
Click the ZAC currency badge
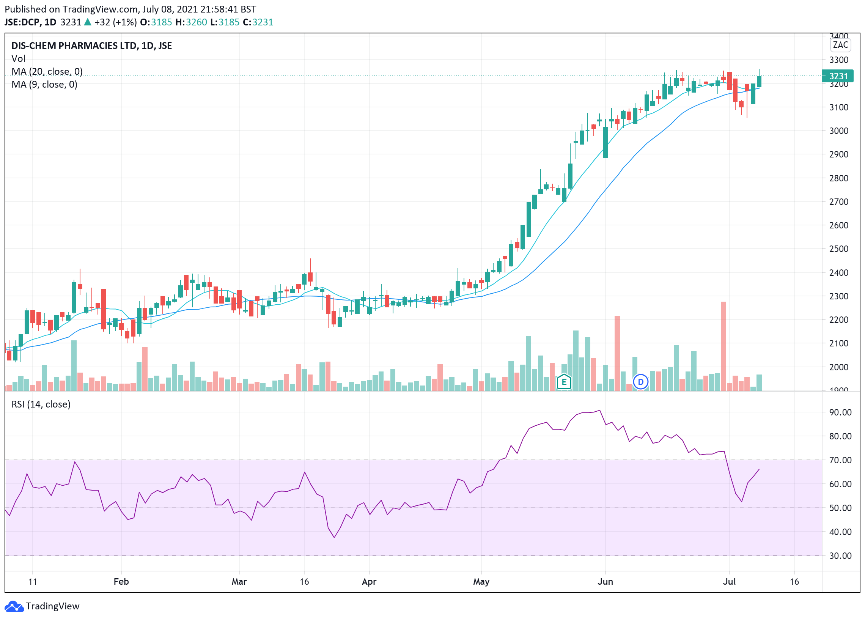tap(840, 45)
